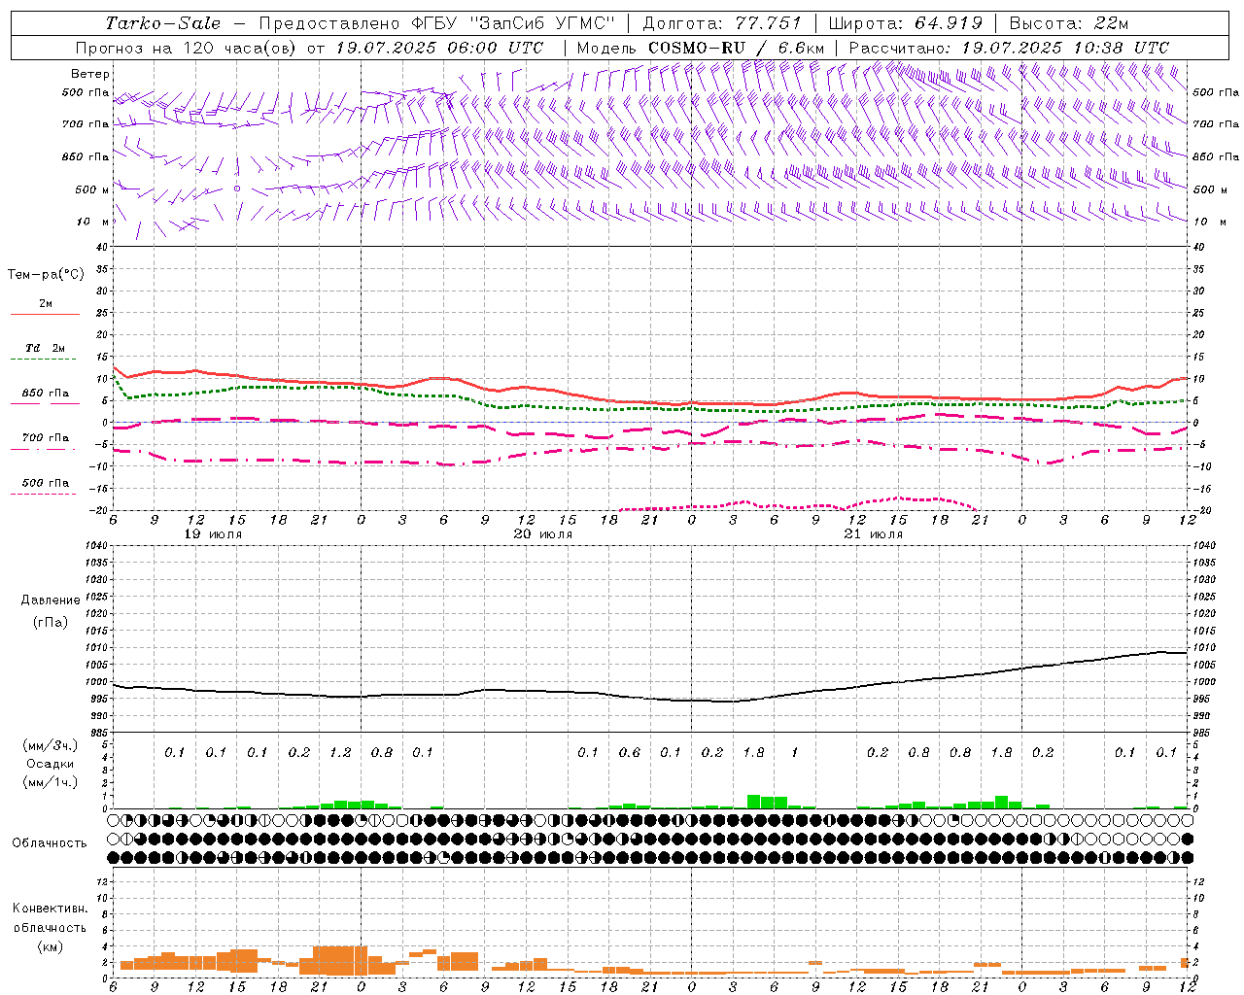The width and height of the screenshot is (1244, 995).
Task: Click the '21 июля' date label
Action: (873, 534)
